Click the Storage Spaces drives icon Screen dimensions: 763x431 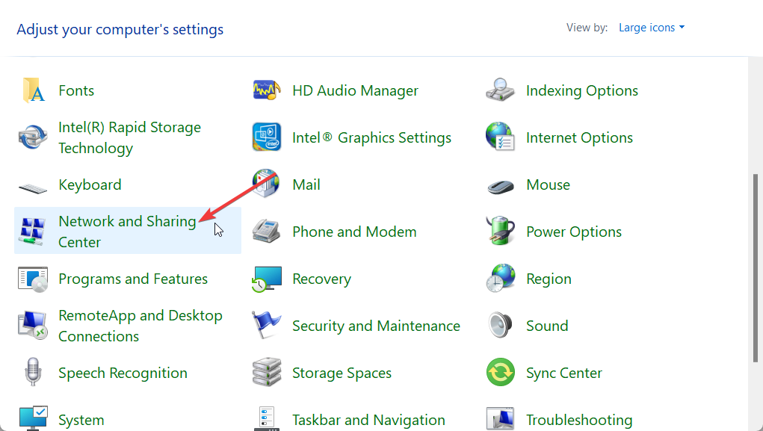pyautogui.click(x=267, y=373)
